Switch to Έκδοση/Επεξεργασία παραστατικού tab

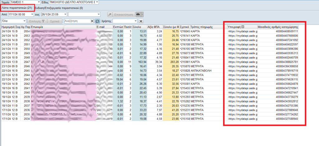coord(59,8)
